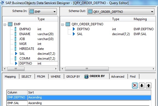
Task: Switch to the GROUP BY tab
Action: click(x=73, y=77)
